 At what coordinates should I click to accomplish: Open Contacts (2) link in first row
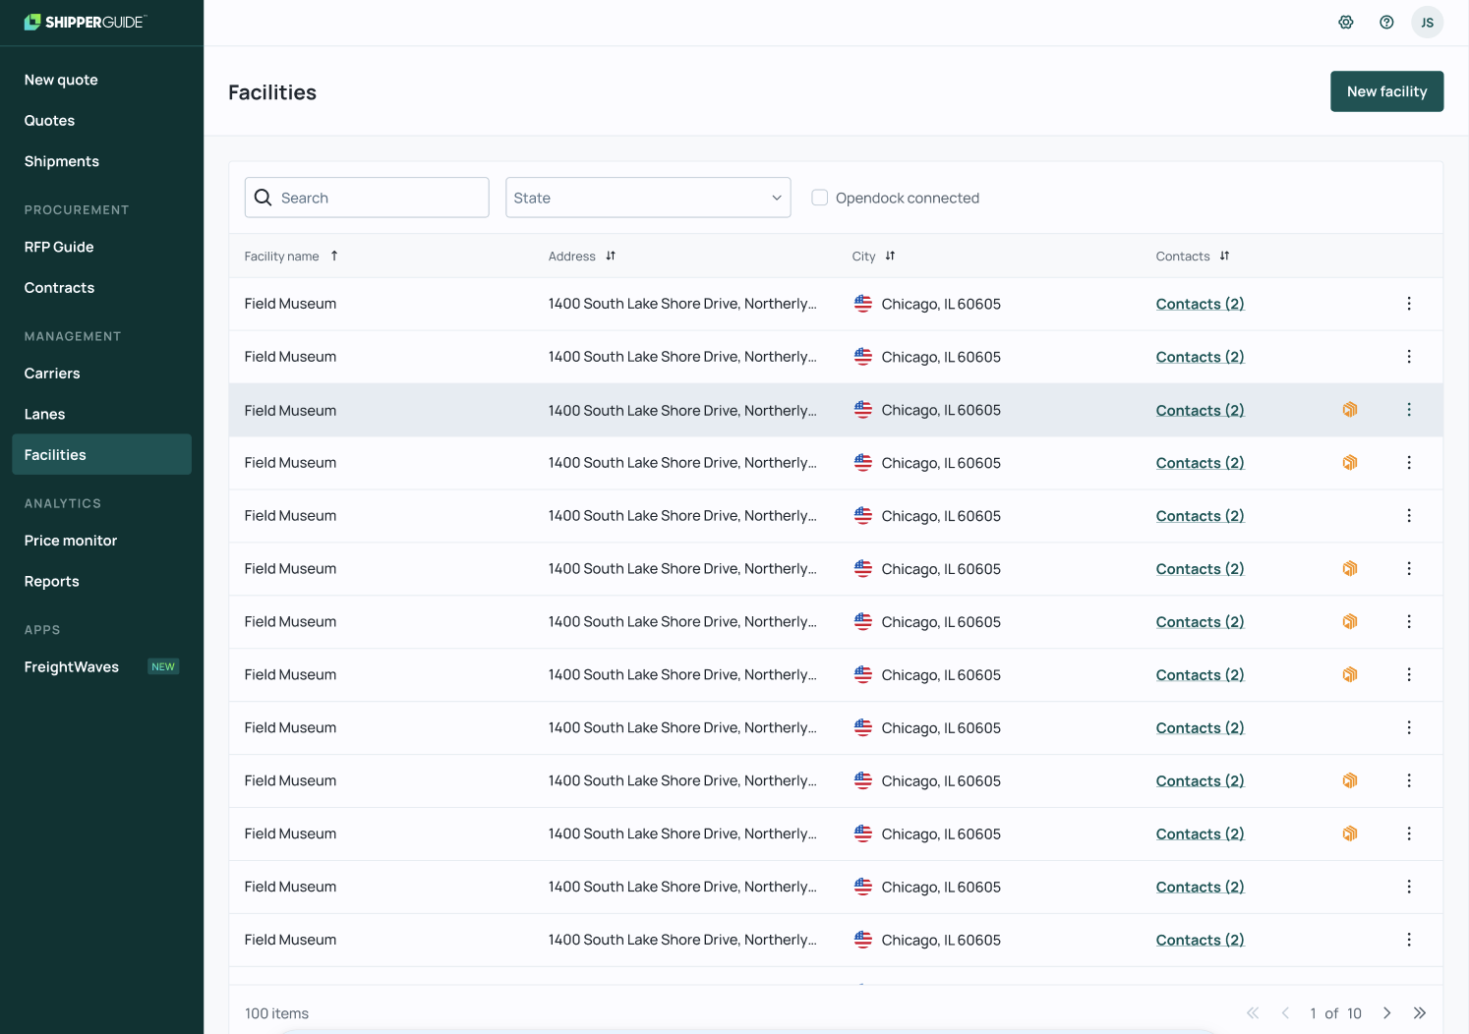(1200, 304)
